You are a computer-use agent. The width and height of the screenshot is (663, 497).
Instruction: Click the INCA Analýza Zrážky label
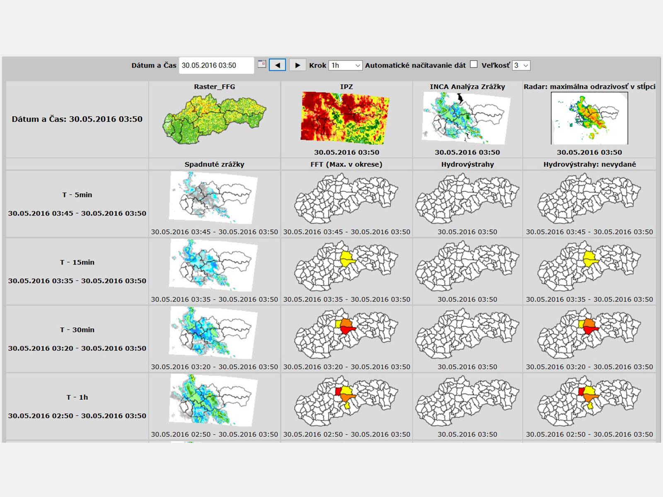point(467,87)
